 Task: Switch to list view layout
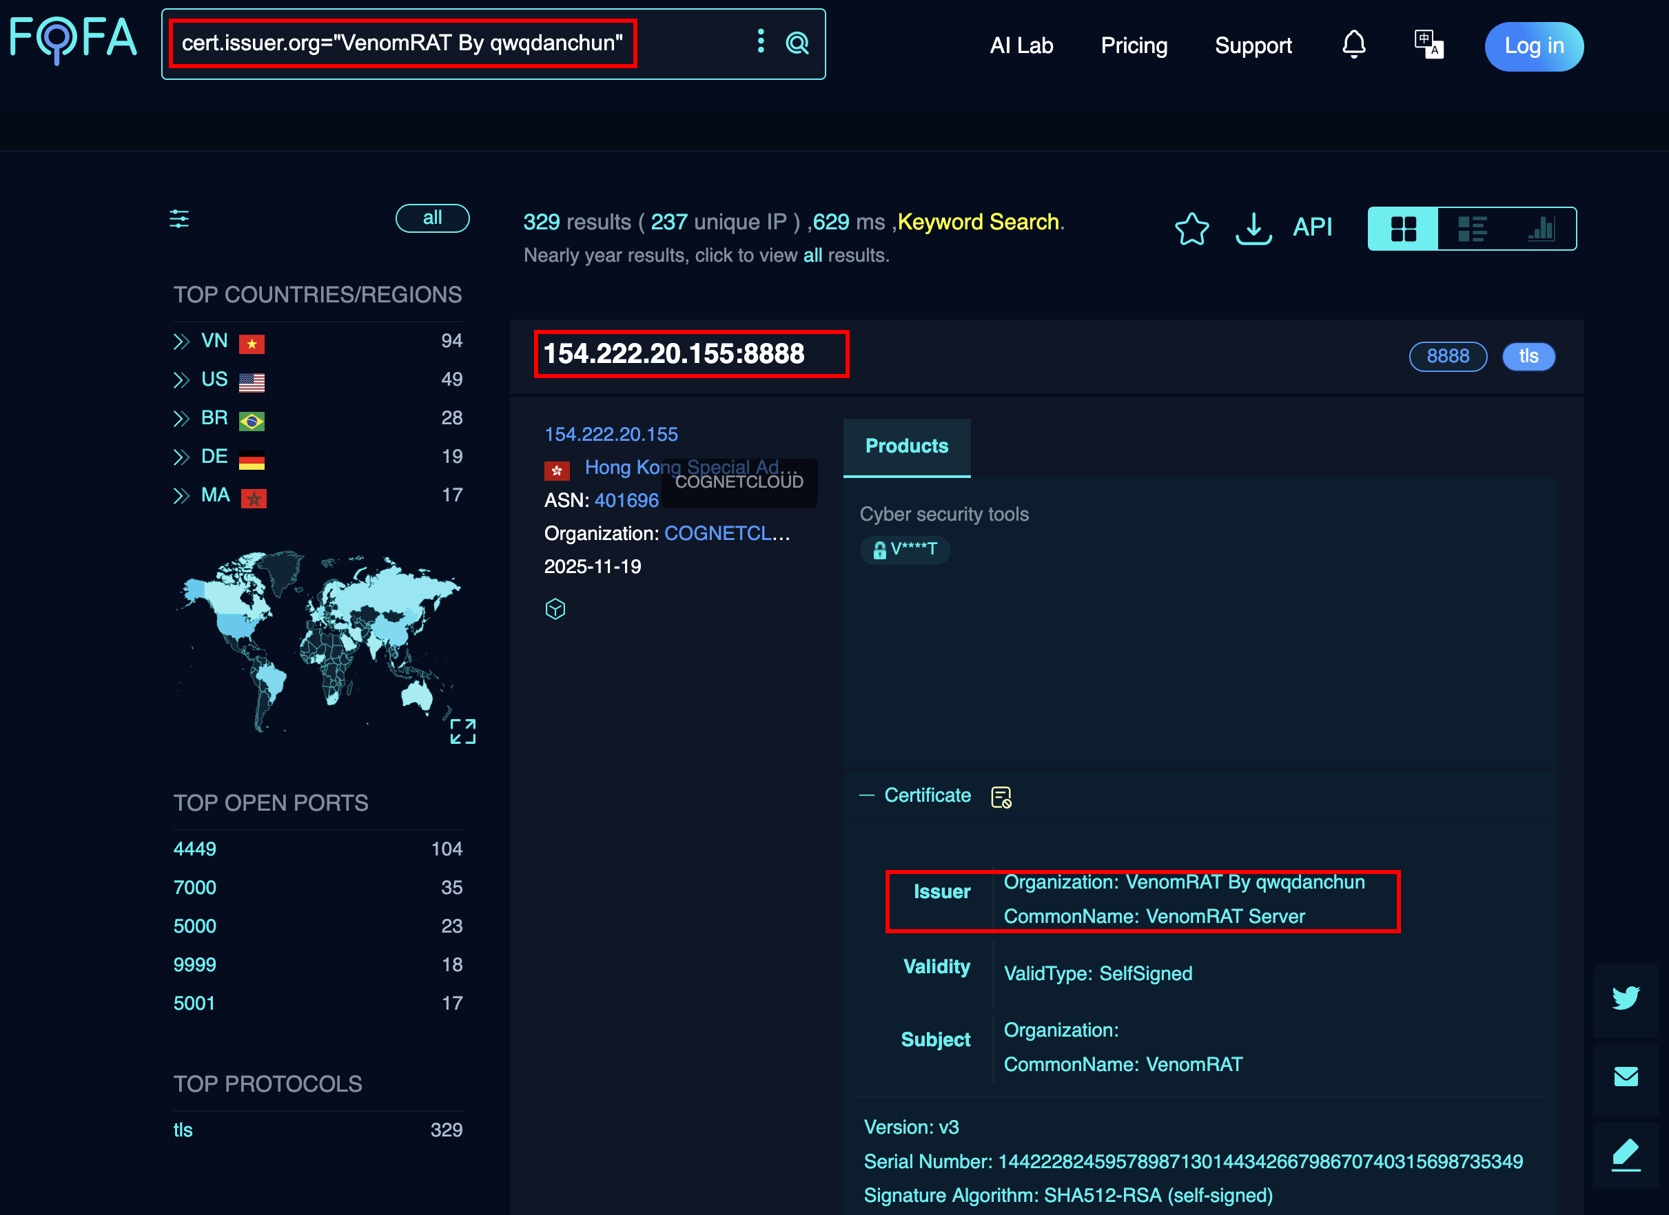click(1472, 229)
